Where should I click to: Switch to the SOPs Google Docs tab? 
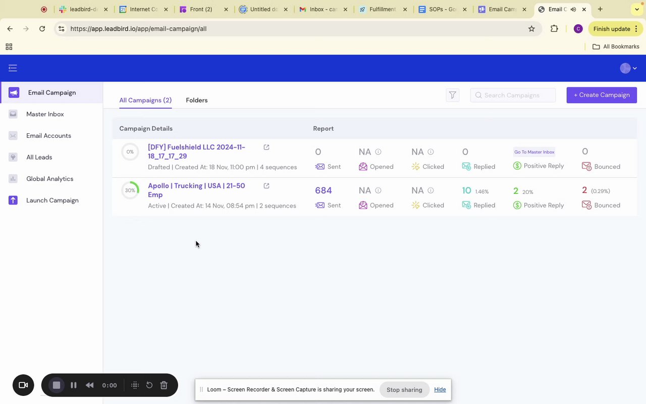[443, 9]
